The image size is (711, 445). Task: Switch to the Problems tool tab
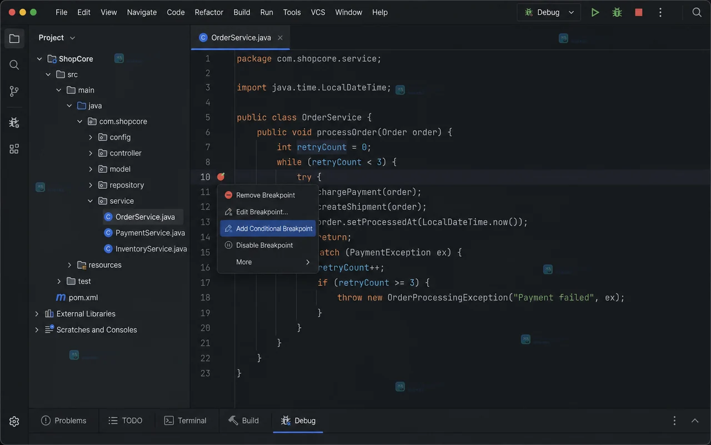click(x=64, y=421)
